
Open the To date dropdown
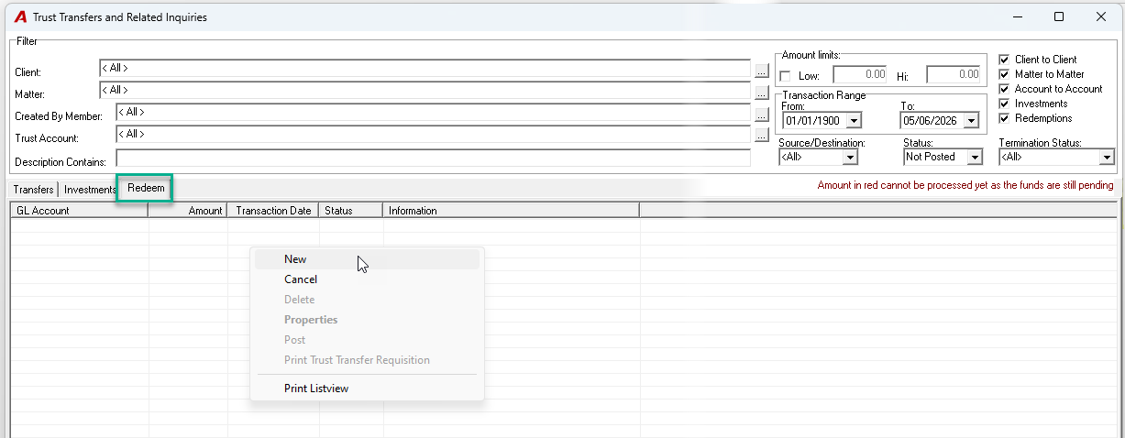[x=972, y=121]
